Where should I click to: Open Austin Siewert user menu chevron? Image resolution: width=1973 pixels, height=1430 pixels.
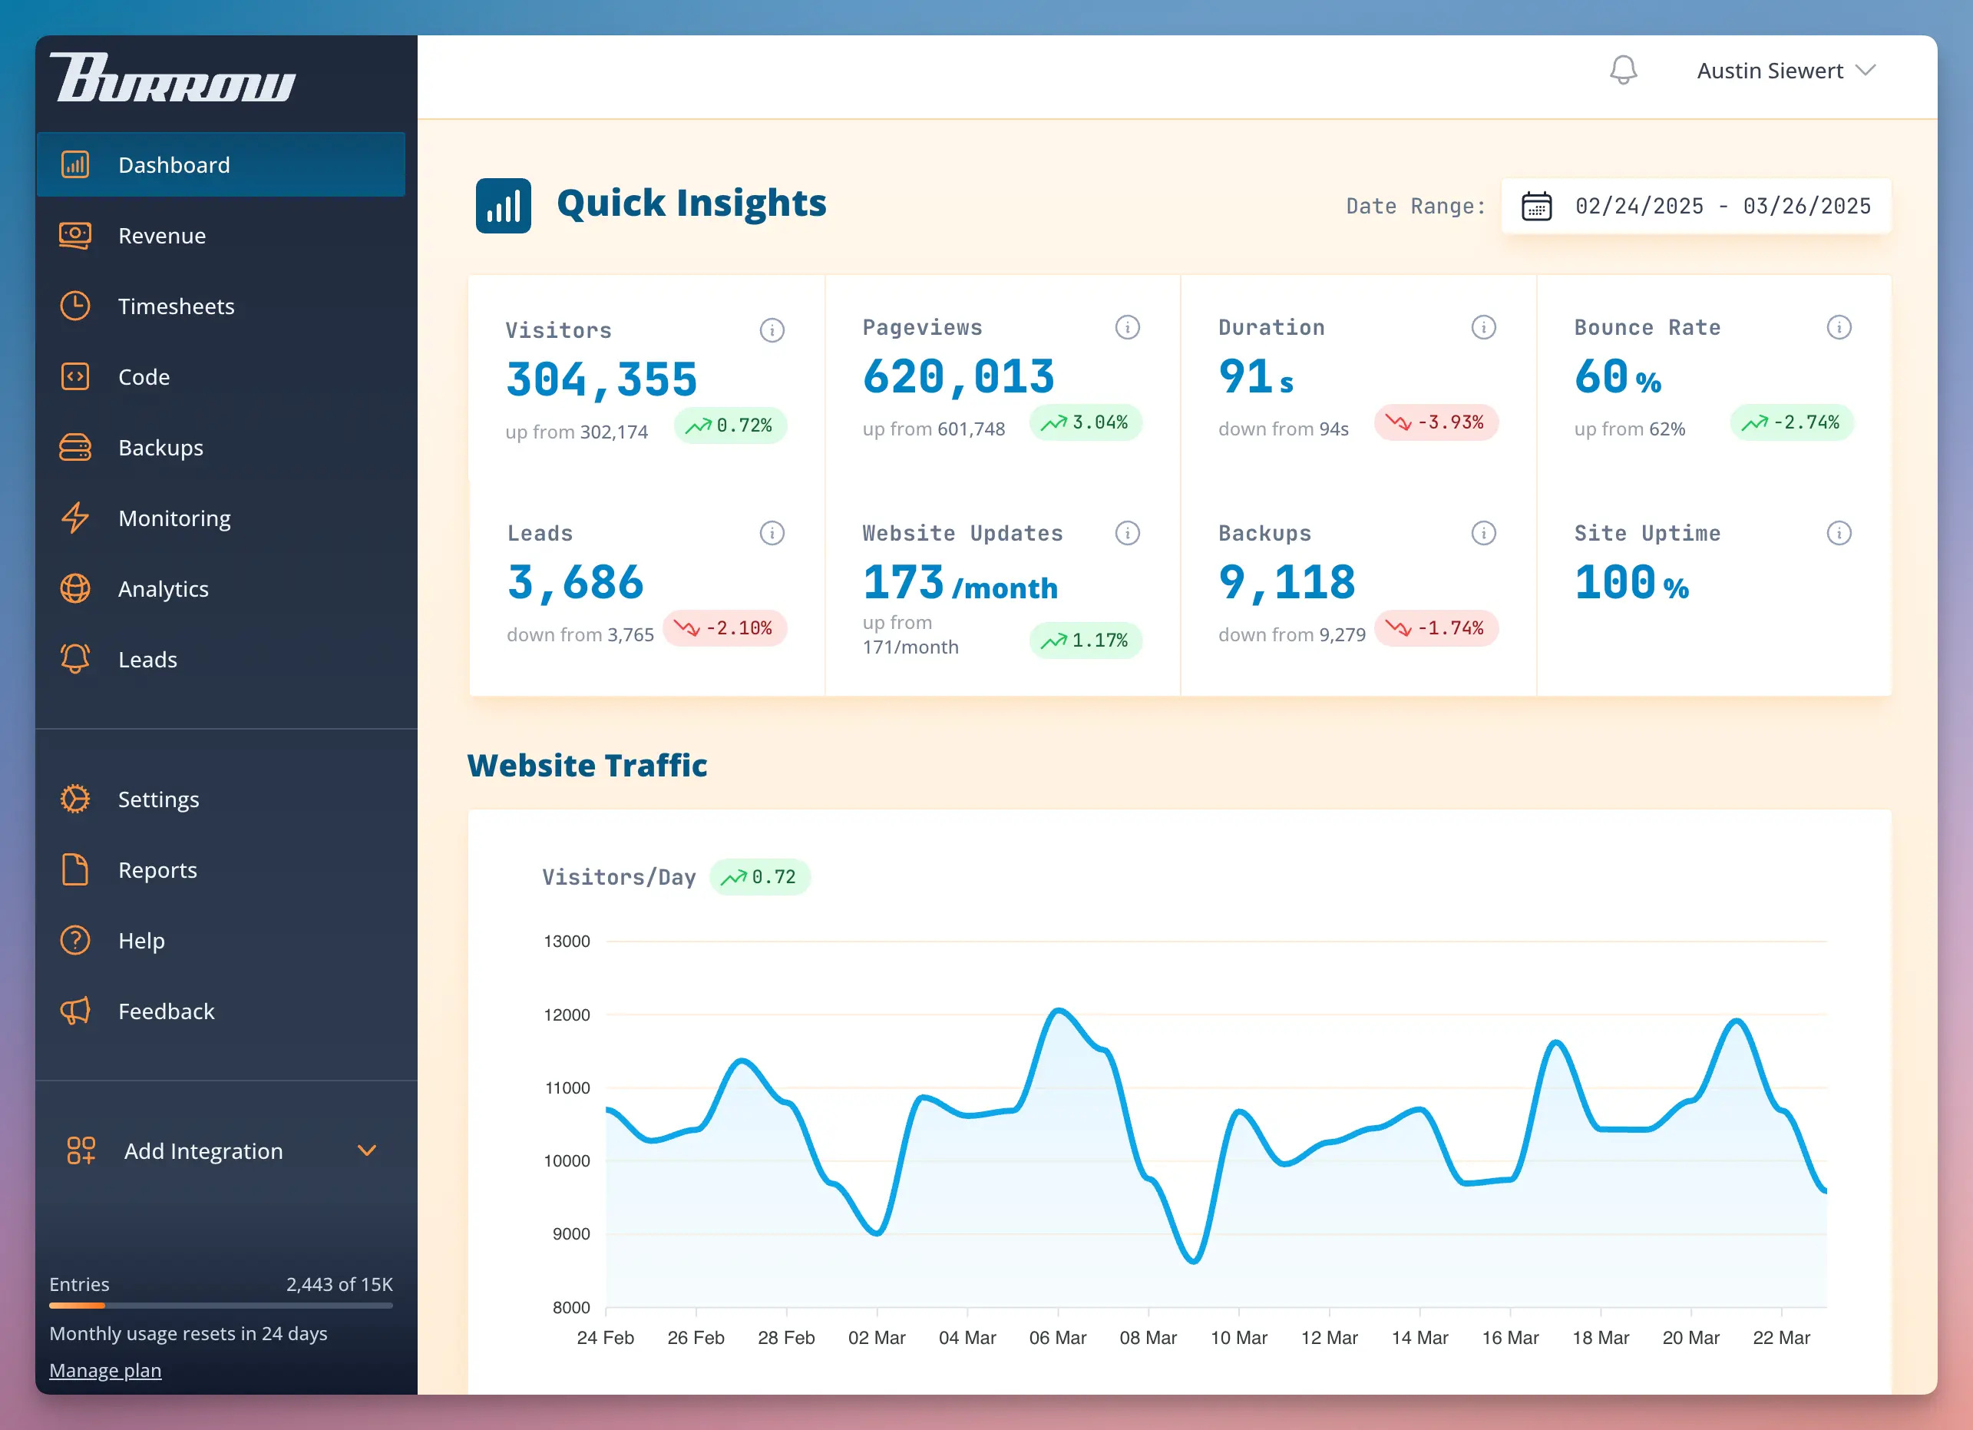(x=1865, y=71)
